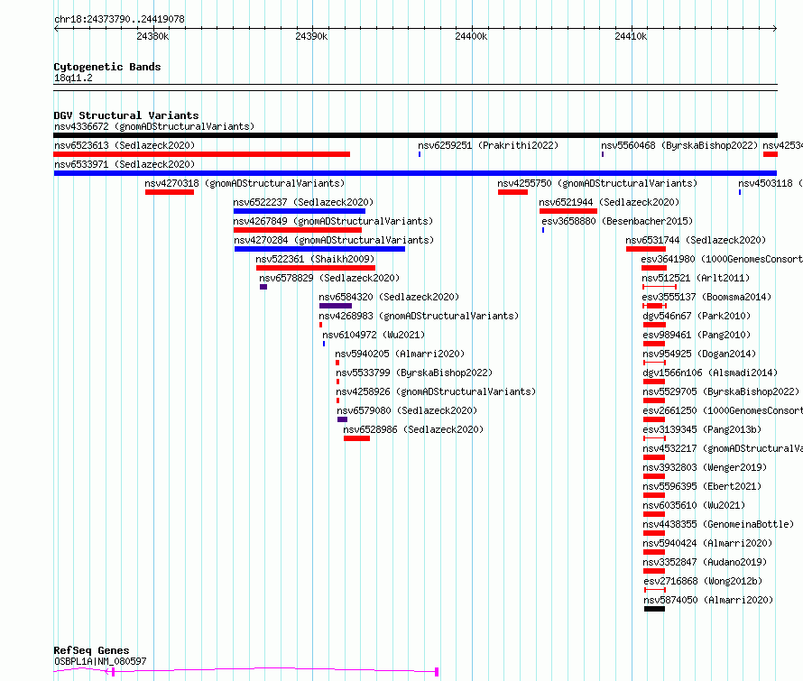Click blue bar under nsv4270284
Image resolution: width=803 pixels, height=681 pixels.
tap(319, 249)
